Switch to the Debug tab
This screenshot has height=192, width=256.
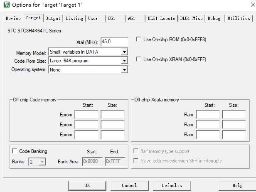point(214,18)
